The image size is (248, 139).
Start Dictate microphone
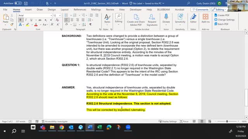[166, 20]
